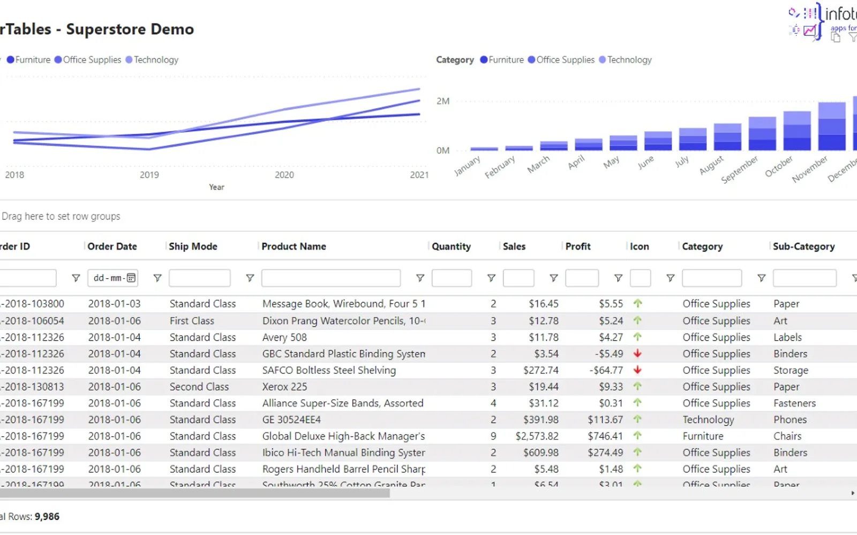The height and width of the screenshot is (535, 857).
Task: Sort by the Product Name column header
Action: (294, 246)
